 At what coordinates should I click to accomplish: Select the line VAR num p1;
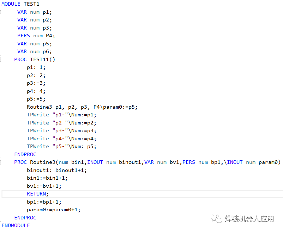coord(35,12)
